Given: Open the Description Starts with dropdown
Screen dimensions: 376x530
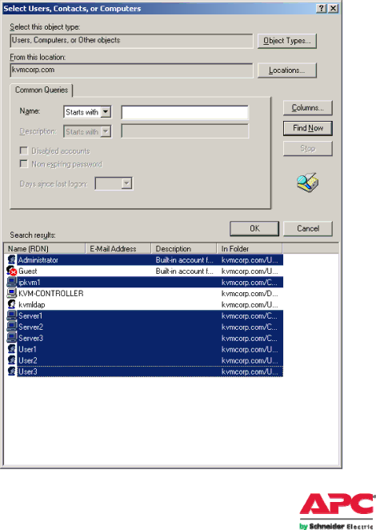Looking at the screenshot, I should point(106,131).
